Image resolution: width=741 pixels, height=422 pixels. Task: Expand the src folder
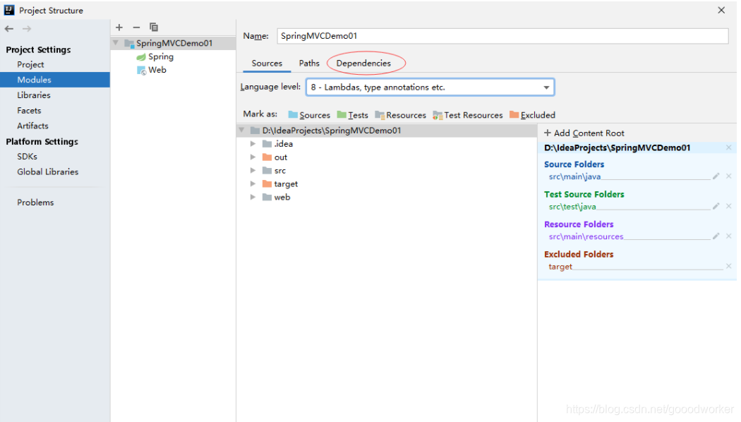click(x=253, y=170)
